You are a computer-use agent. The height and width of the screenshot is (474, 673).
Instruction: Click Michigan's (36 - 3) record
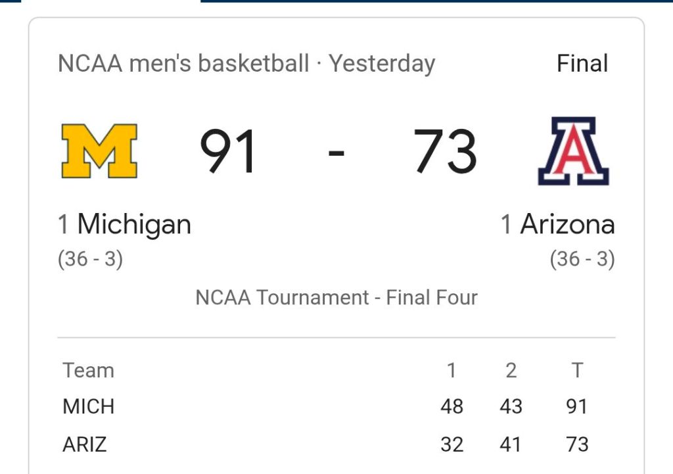(x=91, y=259)
